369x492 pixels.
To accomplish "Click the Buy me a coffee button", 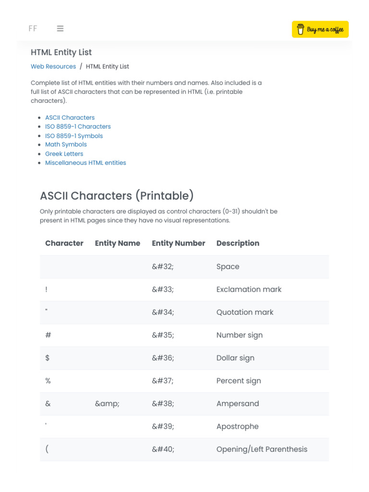I will pyautogui.click(x=320, y=29).
